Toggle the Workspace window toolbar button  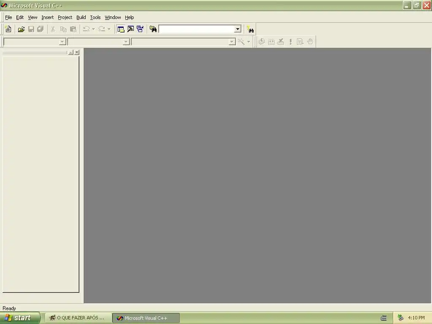(121, 29)
